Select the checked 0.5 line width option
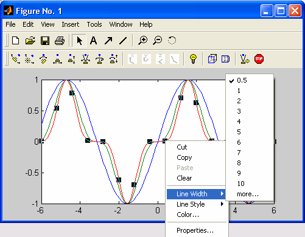The width and height of the screenshot is (305, 237). coord(250,80)
